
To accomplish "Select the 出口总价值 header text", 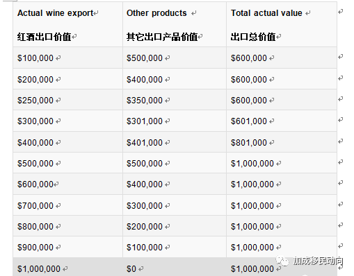I will pos(253,37).
